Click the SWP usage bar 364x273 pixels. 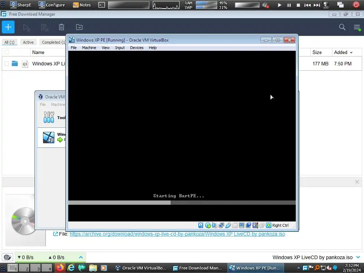(x=207, y=7)
